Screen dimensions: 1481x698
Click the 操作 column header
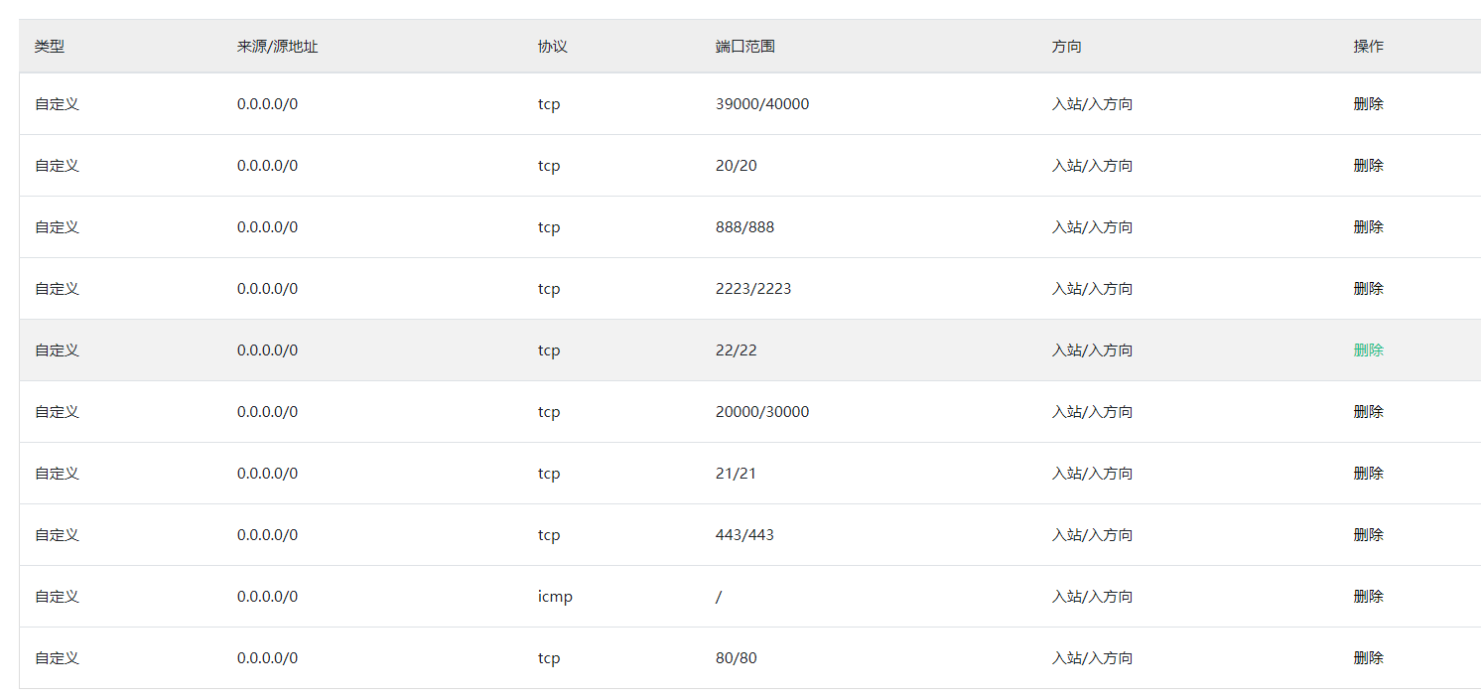coord(1368,47)
